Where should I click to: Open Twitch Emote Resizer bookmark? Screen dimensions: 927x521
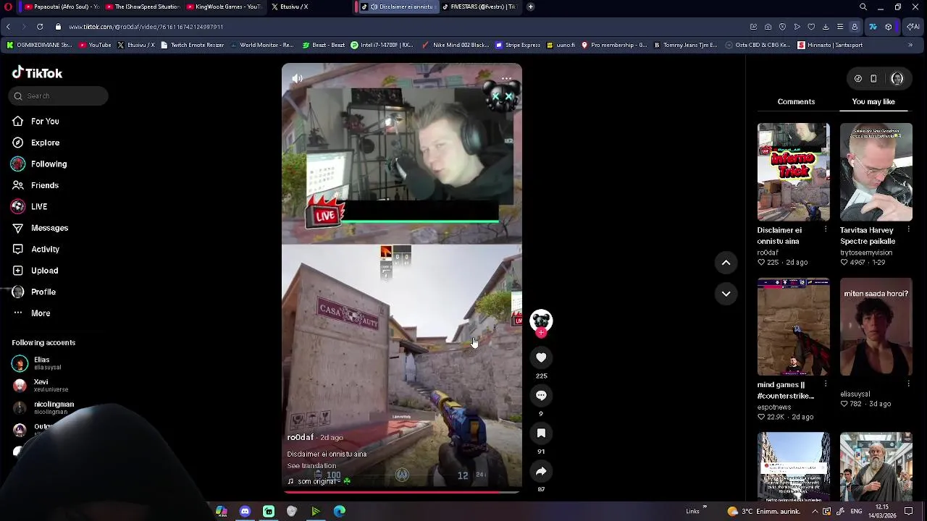[x=192, y=45]
